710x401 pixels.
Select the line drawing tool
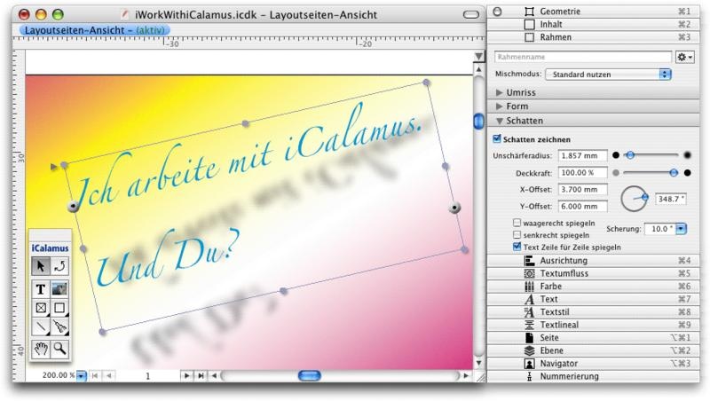click(x=41, y=326)
